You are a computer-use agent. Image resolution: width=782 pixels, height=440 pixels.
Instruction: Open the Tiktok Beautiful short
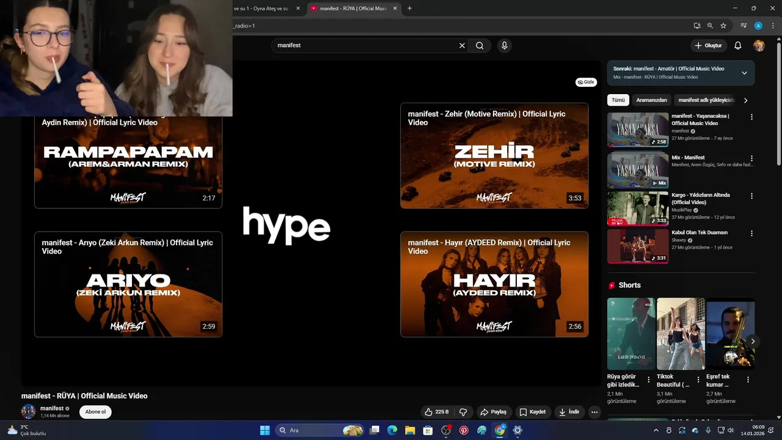click(681, 334)
